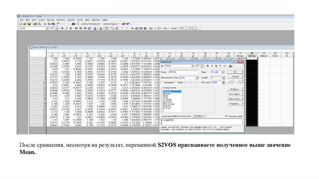Click the Save icon in main toolbar
The image size is (319, 179).
[29, 24]
